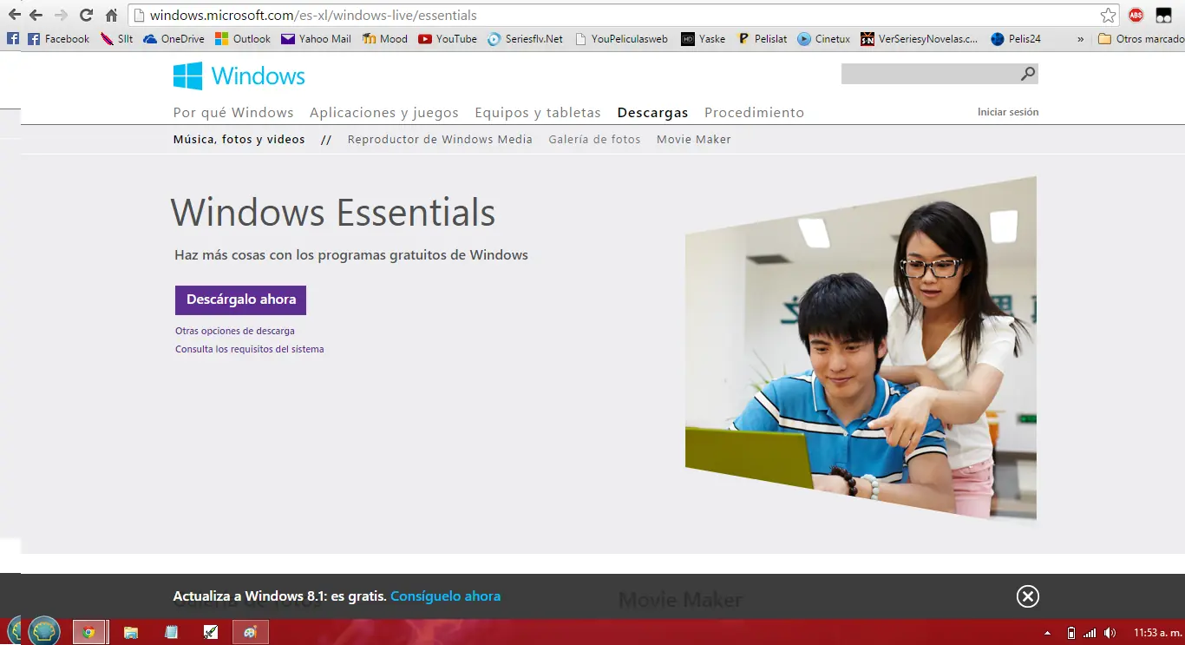Image resolution: width=1185 pixels, height=645 pixels.
Task: Open the Cinetux bookmark
Action: point(824,39)
